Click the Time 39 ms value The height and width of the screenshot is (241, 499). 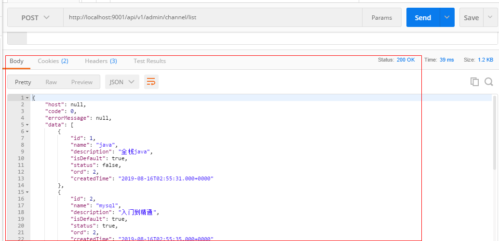447,60
